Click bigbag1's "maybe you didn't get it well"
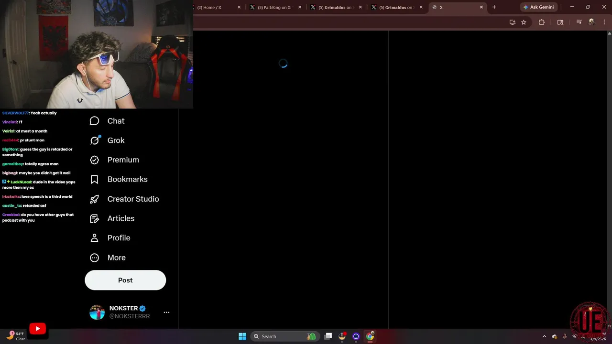 (36, 173)
